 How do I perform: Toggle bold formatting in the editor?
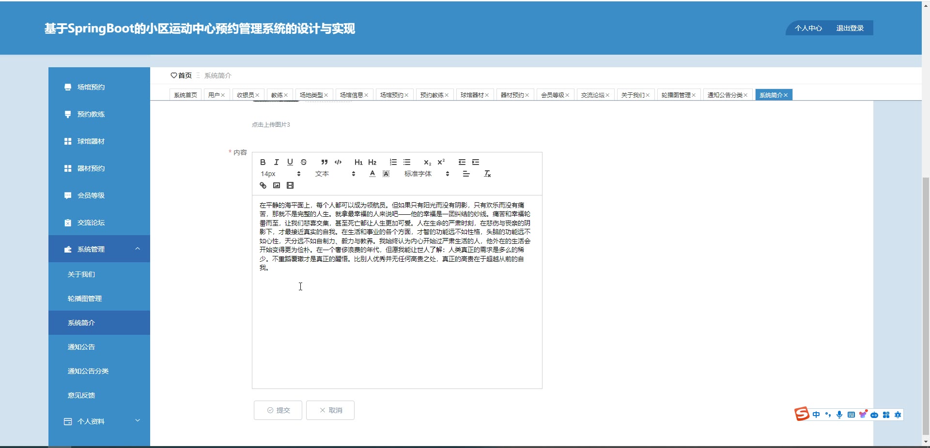point(263,162)
